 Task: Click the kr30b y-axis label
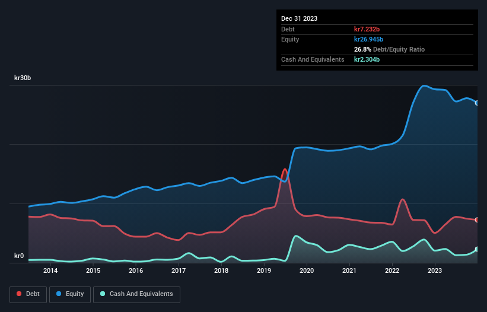(23, 78)
